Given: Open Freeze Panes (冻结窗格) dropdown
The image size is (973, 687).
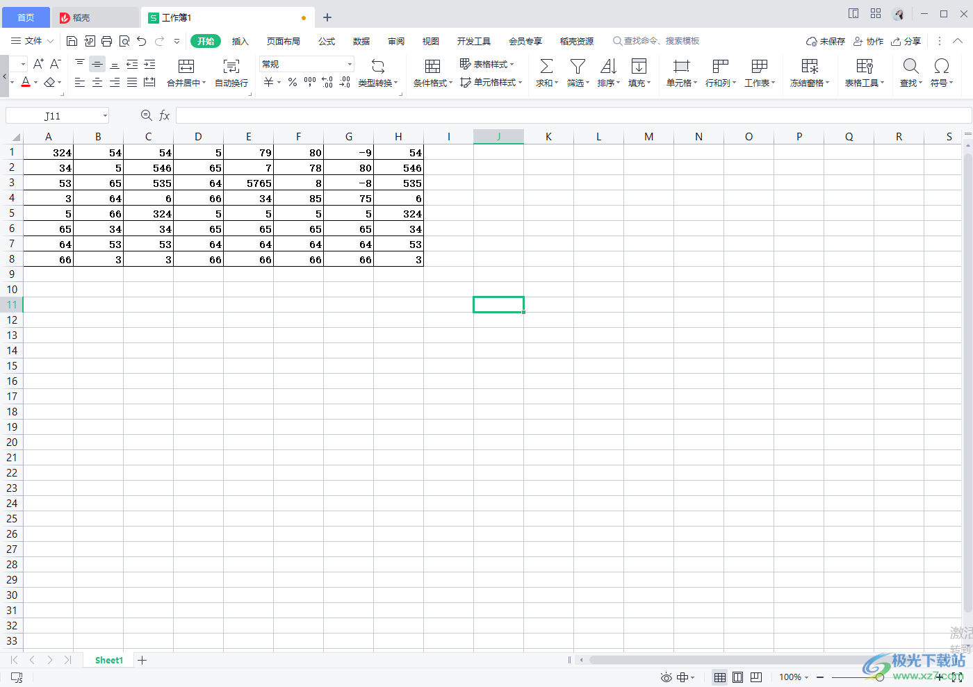Looking at the screenshot, I should (x=810, y=83).
